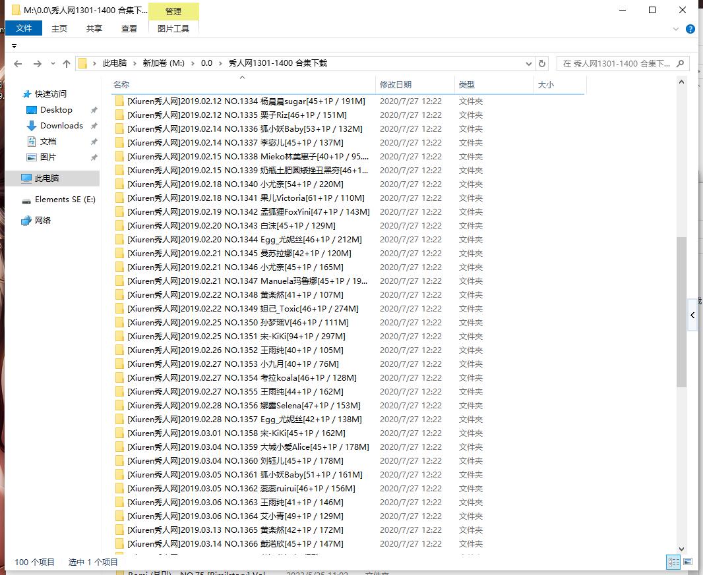Select the NO.1341 Victoria folder name
This screenshot has width=703, height=575.
pyautogui.click(x=246, y=198)
